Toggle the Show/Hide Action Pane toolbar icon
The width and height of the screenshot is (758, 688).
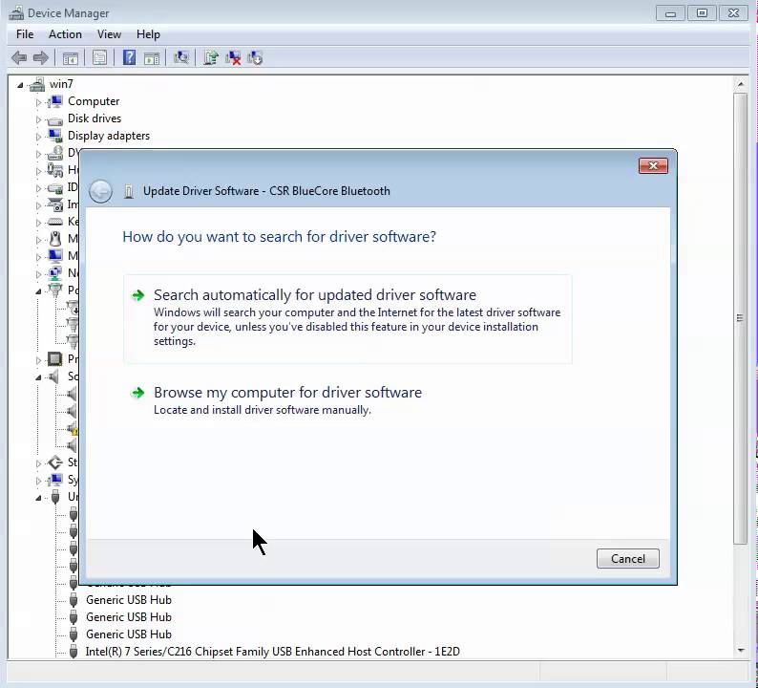pyautogui.click(x=152, y=58)
